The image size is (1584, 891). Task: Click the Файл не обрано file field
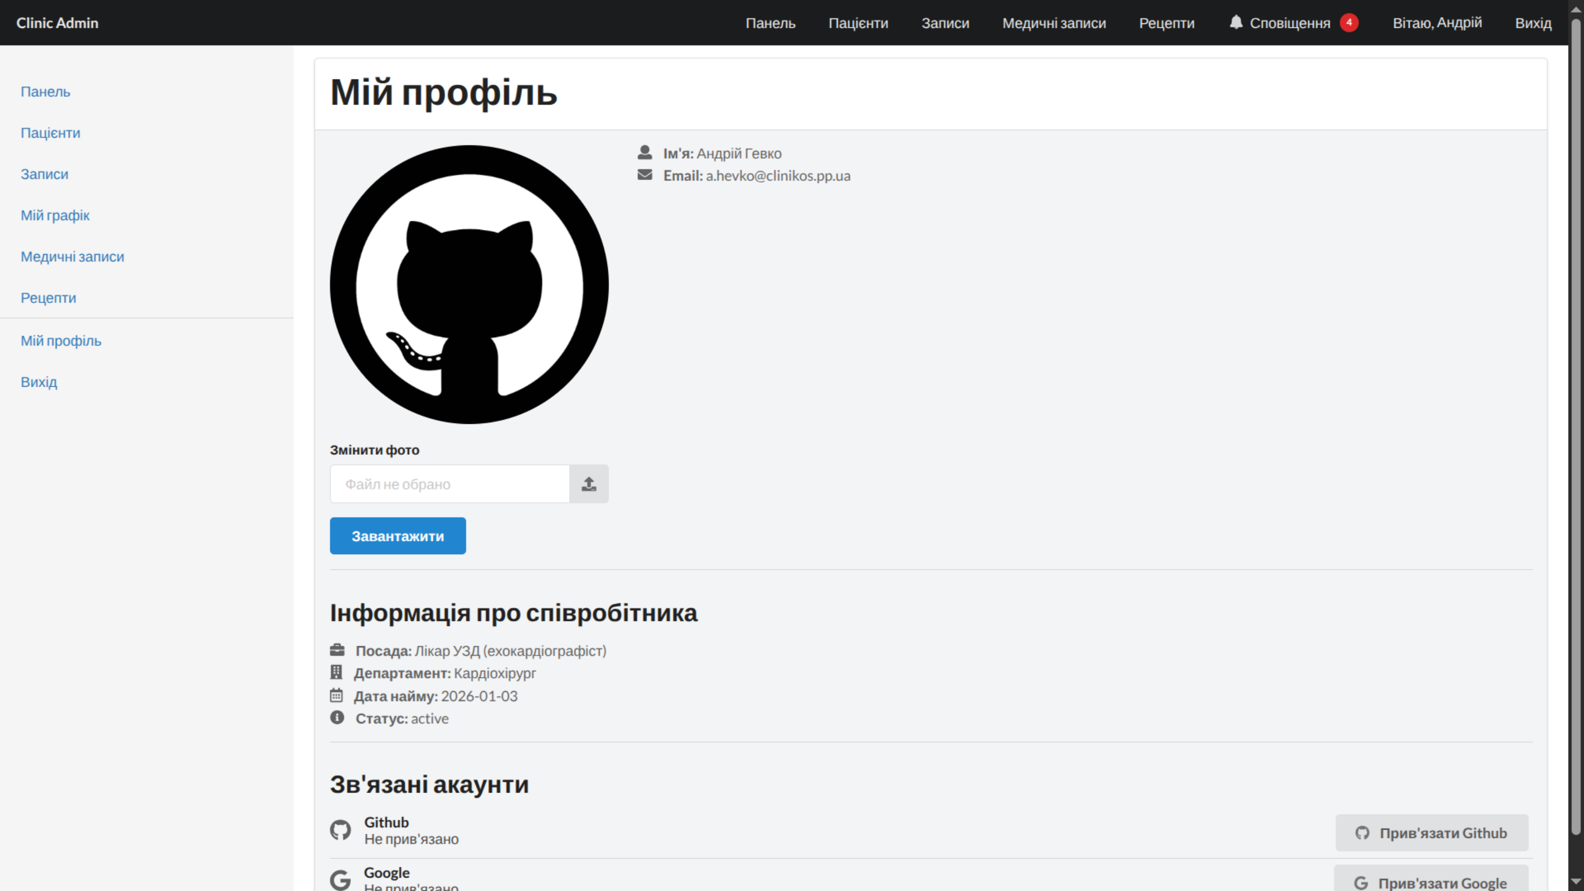pyautogui.click(x=450, y=484)
